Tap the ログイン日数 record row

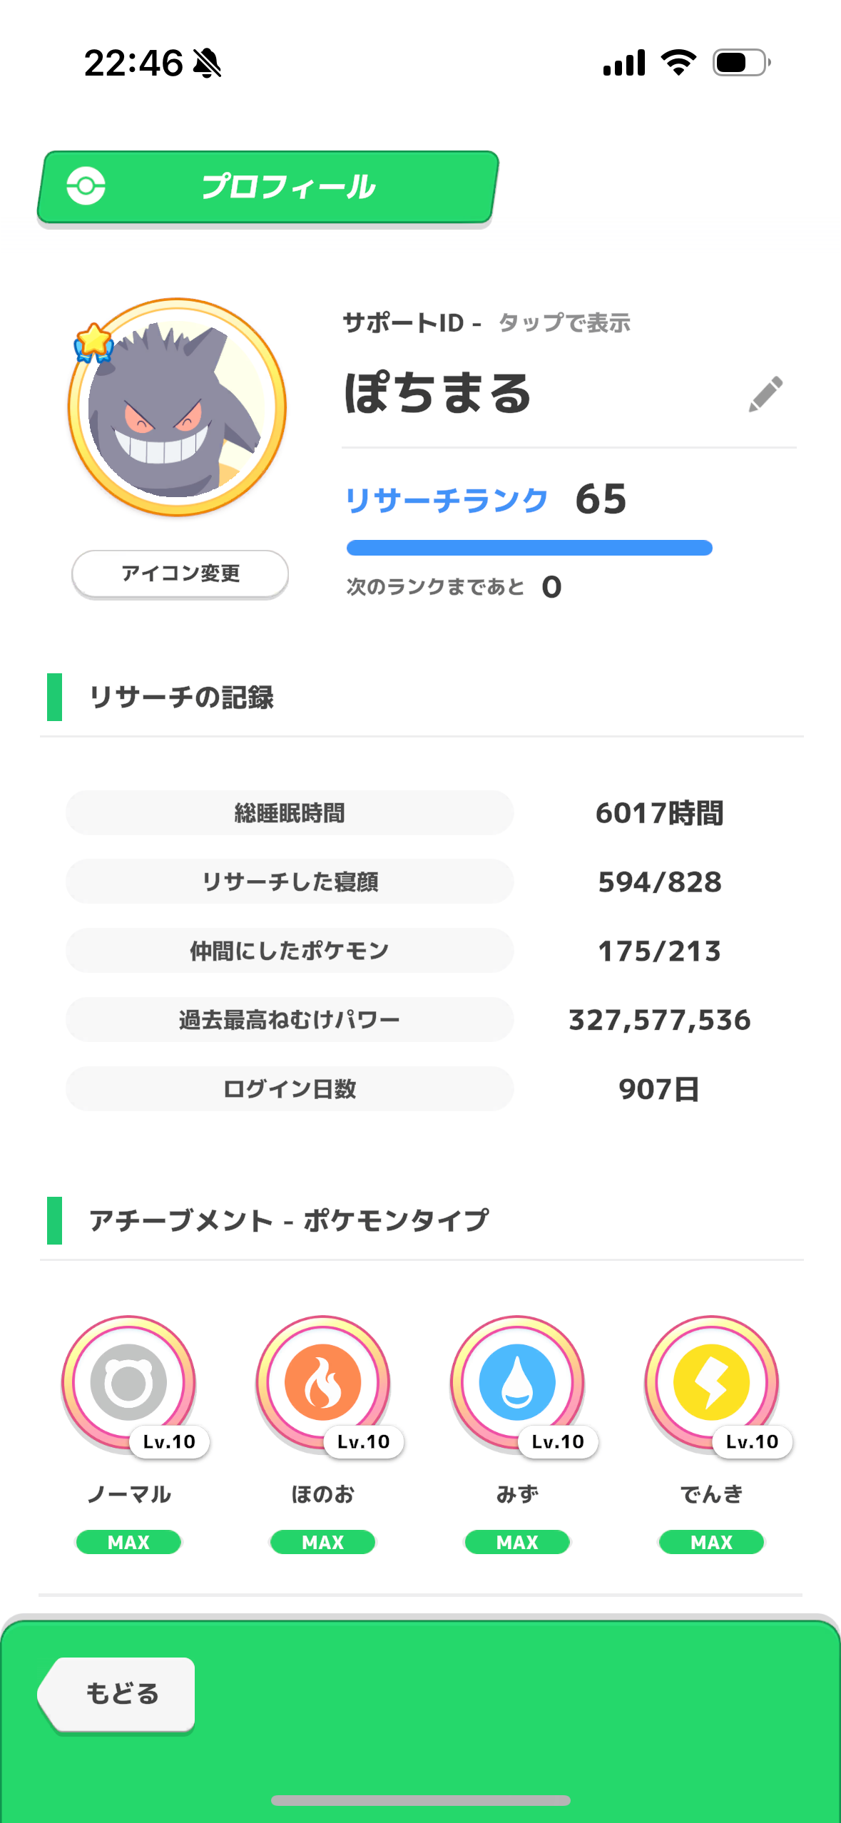(x=290, y=1089)
